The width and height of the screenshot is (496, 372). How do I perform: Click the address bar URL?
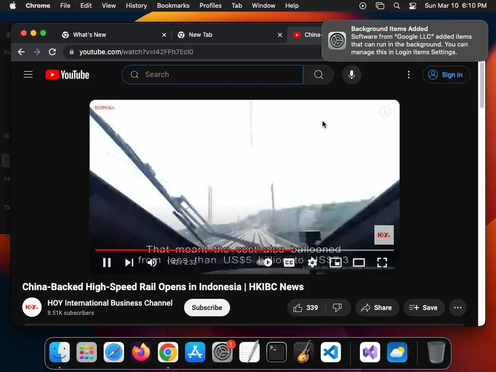point(136,52)
